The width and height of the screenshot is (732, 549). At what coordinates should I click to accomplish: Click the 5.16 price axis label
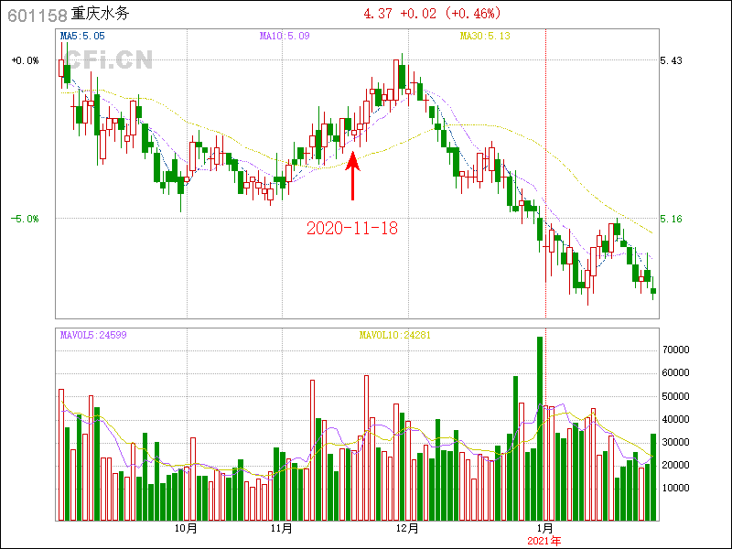tap(672, 220)
